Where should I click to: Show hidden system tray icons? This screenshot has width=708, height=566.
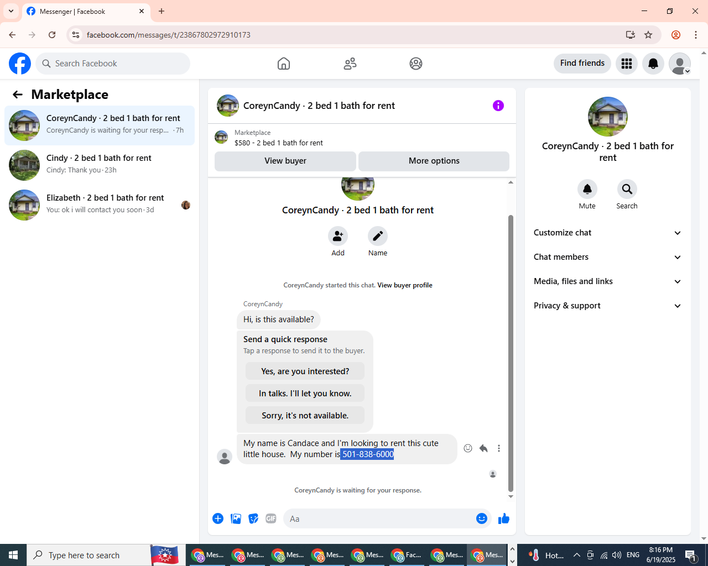[577, 555]
